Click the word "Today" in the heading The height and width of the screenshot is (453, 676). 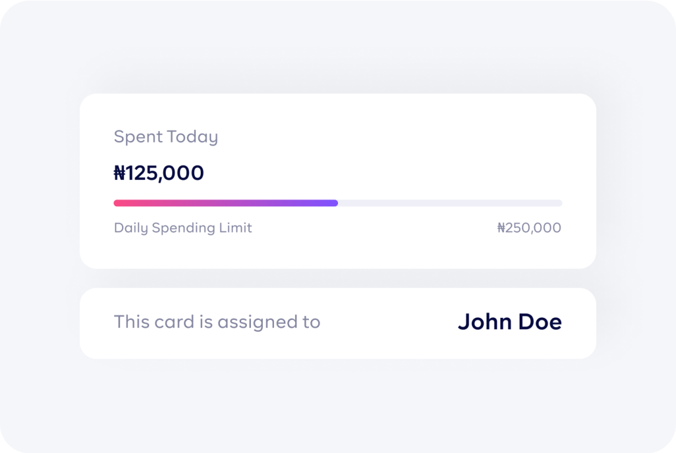click(192, 136)
